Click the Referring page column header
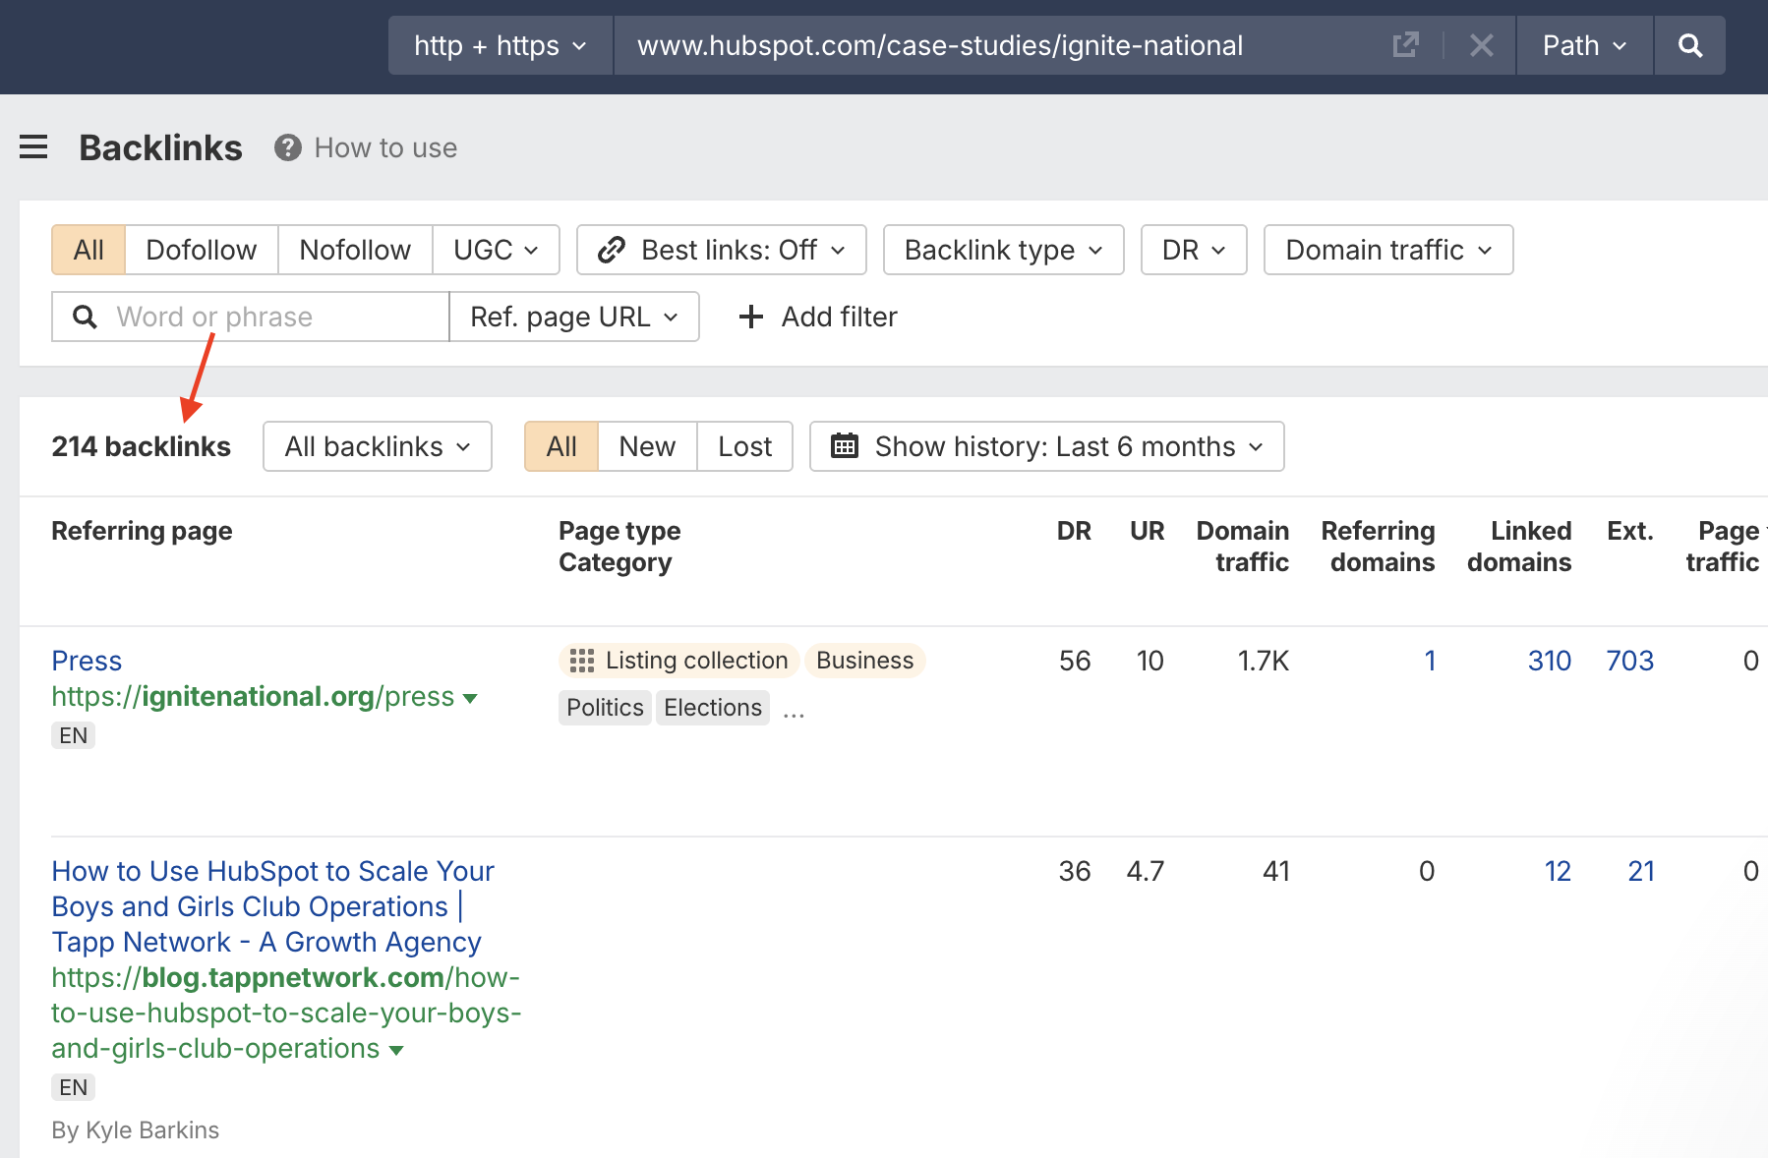Screen dimensions: 1768x1158 click(x=142, y=531)
